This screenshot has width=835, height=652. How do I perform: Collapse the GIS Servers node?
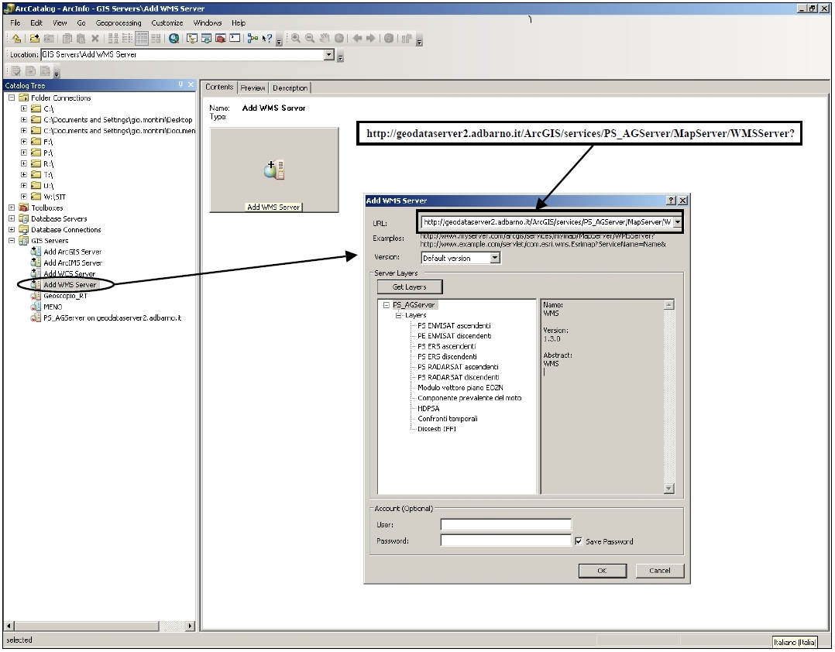pos(12,241)
